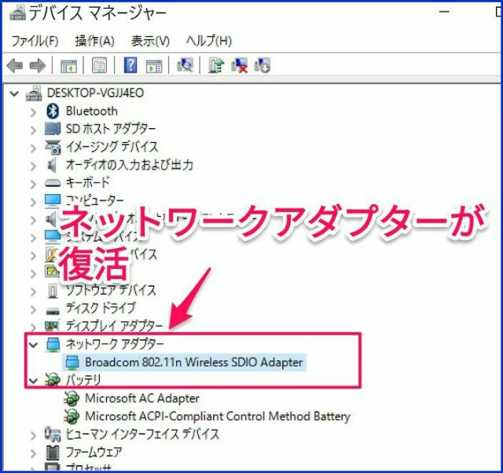The height and width of the screenshot is (473, 503).
Task: Expand the キーボード category
Action: click(33, 184)
